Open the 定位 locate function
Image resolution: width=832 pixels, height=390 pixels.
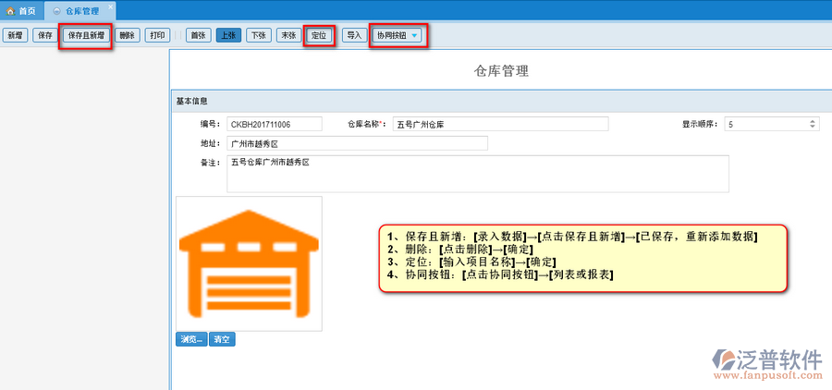[319, 36]
